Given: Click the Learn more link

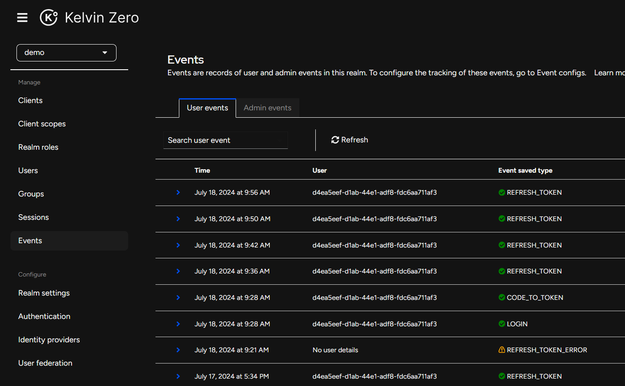Looking at the screenshot, I should [609, 73].
